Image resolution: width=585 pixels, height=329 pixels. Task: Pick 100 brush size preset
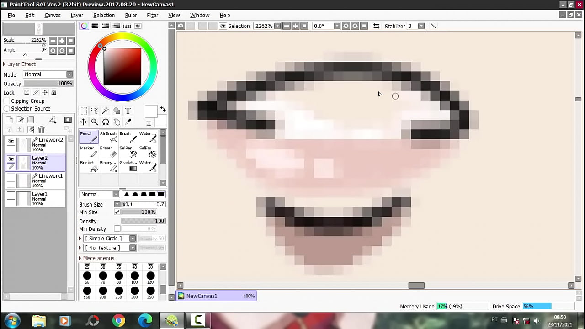[x=134, y=278]
